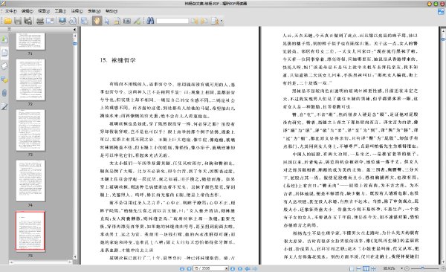Screen dimensions: 446x272
Task: Click the zoom slider handle
Action: (x=423, y=268)
